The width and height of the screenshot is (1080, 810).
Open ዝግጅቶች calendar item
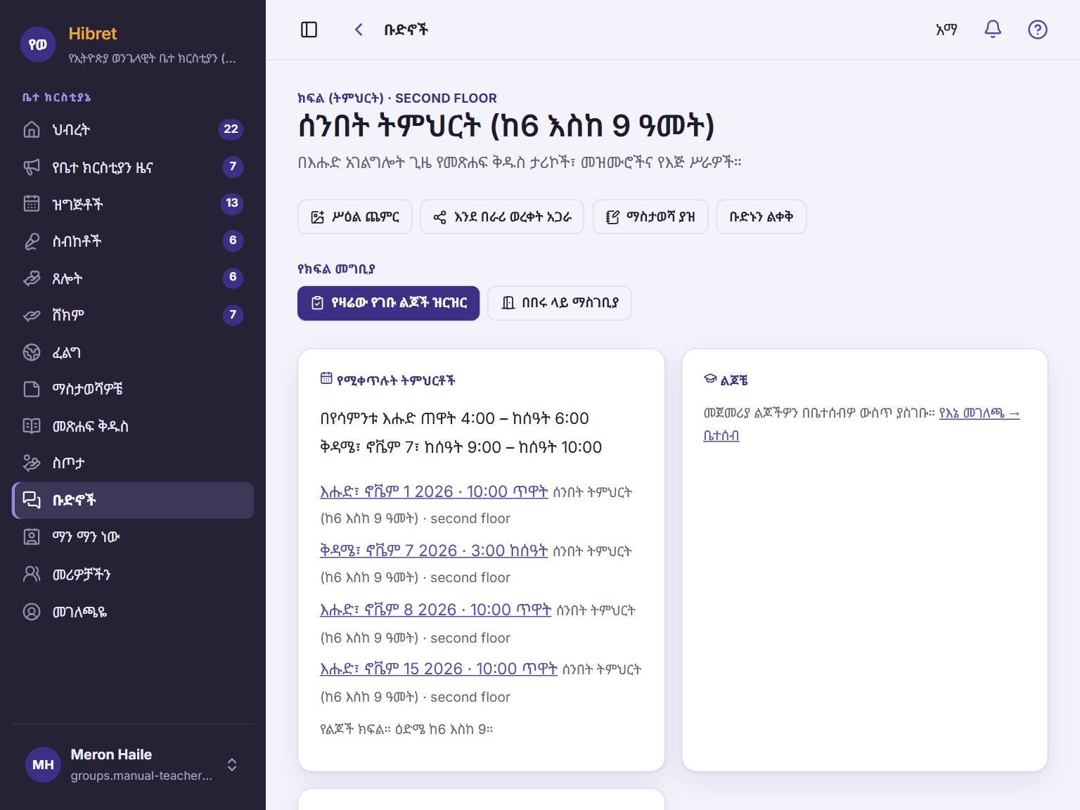click(x=133, y=204)
